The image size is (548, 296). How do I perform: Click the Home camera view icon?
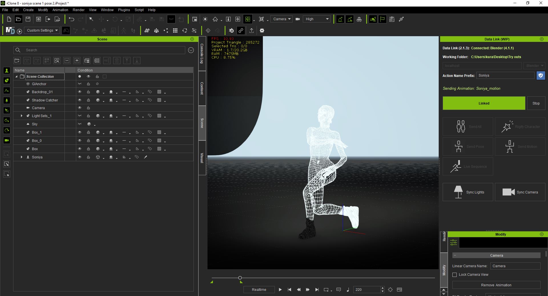pyautogui.click(x=215, y=19)
